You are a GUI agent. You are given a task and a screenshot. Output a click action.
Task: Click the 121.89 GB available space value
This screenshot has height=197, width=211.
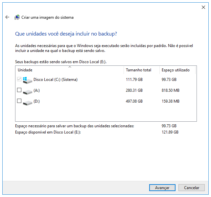170,132
